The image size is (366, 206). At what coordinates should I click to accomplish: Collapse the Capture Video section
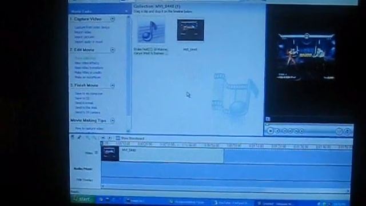tap(113, 19)
